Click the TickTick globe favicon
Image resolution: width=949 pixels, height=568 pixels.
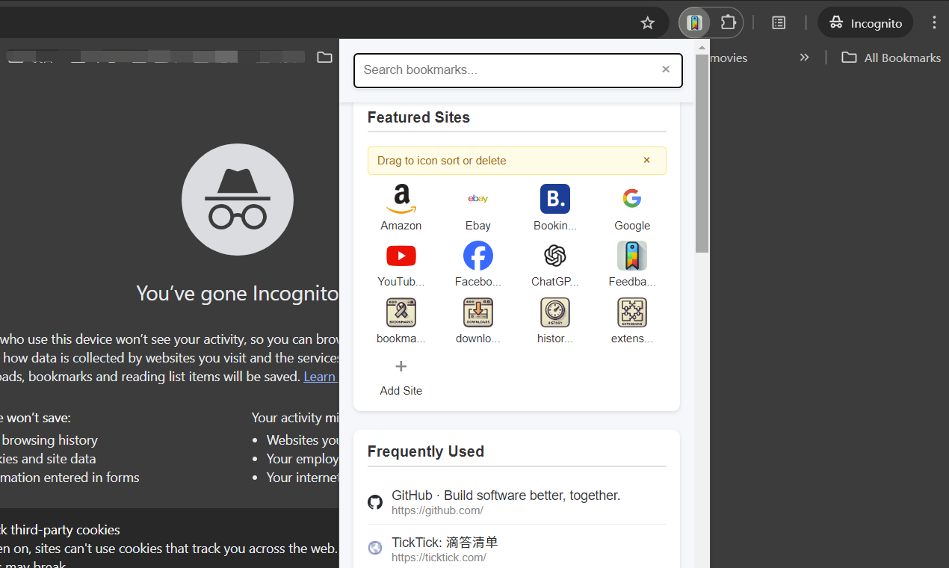tap(375, 548)
